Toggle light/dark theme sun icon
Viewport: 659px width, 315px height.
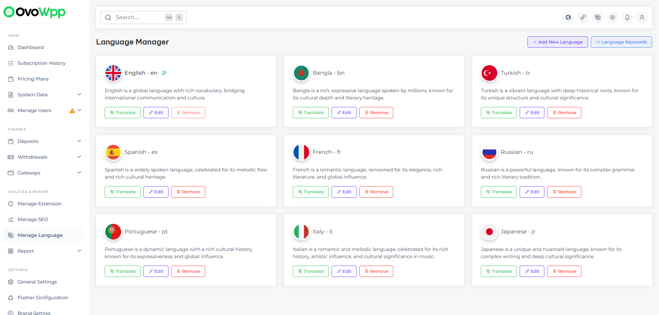click(612, 17)
